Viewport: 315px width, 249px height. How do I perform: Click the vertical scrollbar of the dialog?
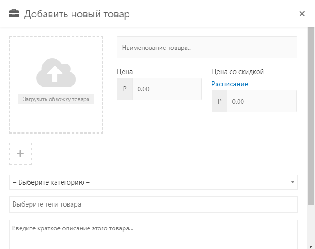[311, 114]
